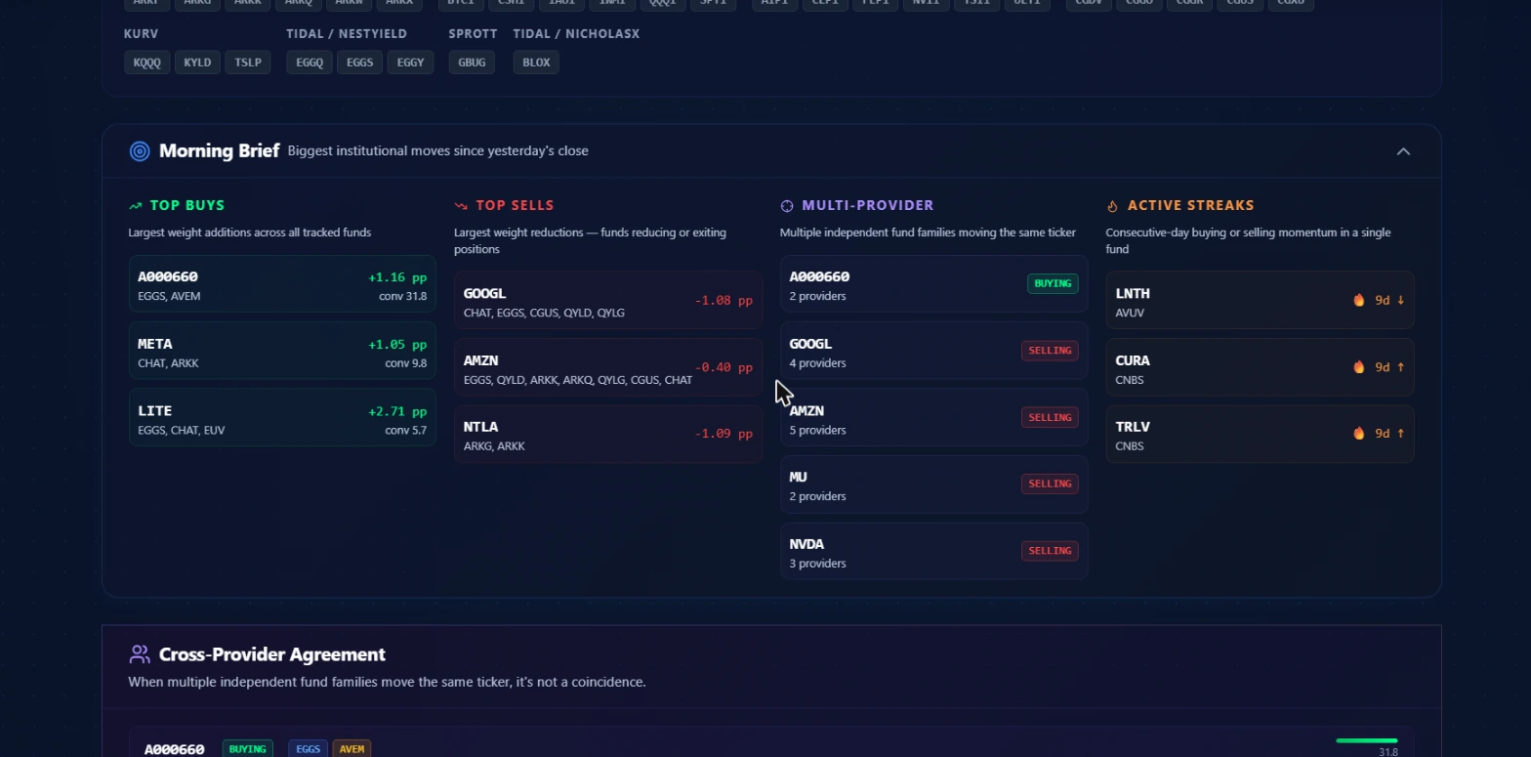
Task: Open the NTLA top sell card
Action: click(x=608, y=435)
